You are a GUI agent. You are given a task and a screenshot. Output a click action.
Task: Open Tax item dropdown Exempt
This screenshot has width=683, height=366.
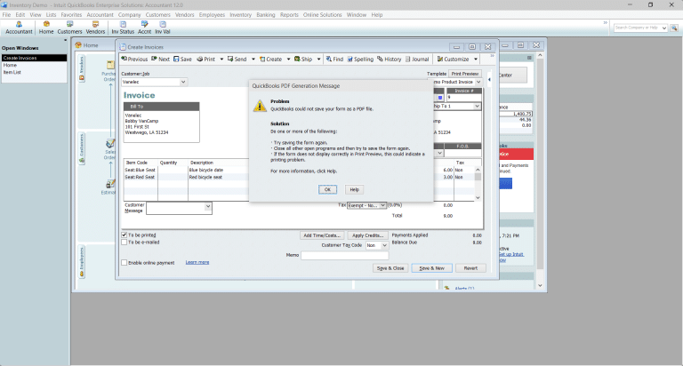click(x=382, y=205)
